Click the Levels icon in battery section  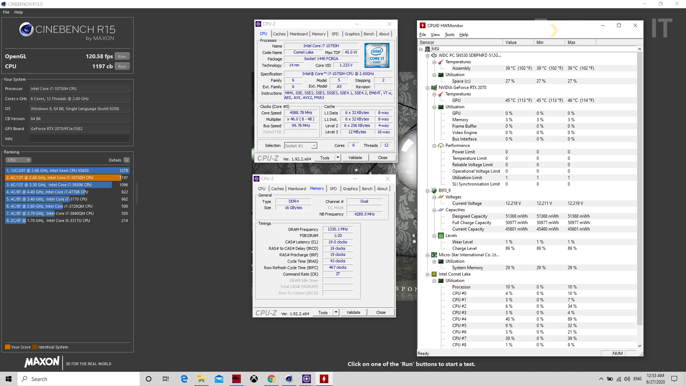441,236
